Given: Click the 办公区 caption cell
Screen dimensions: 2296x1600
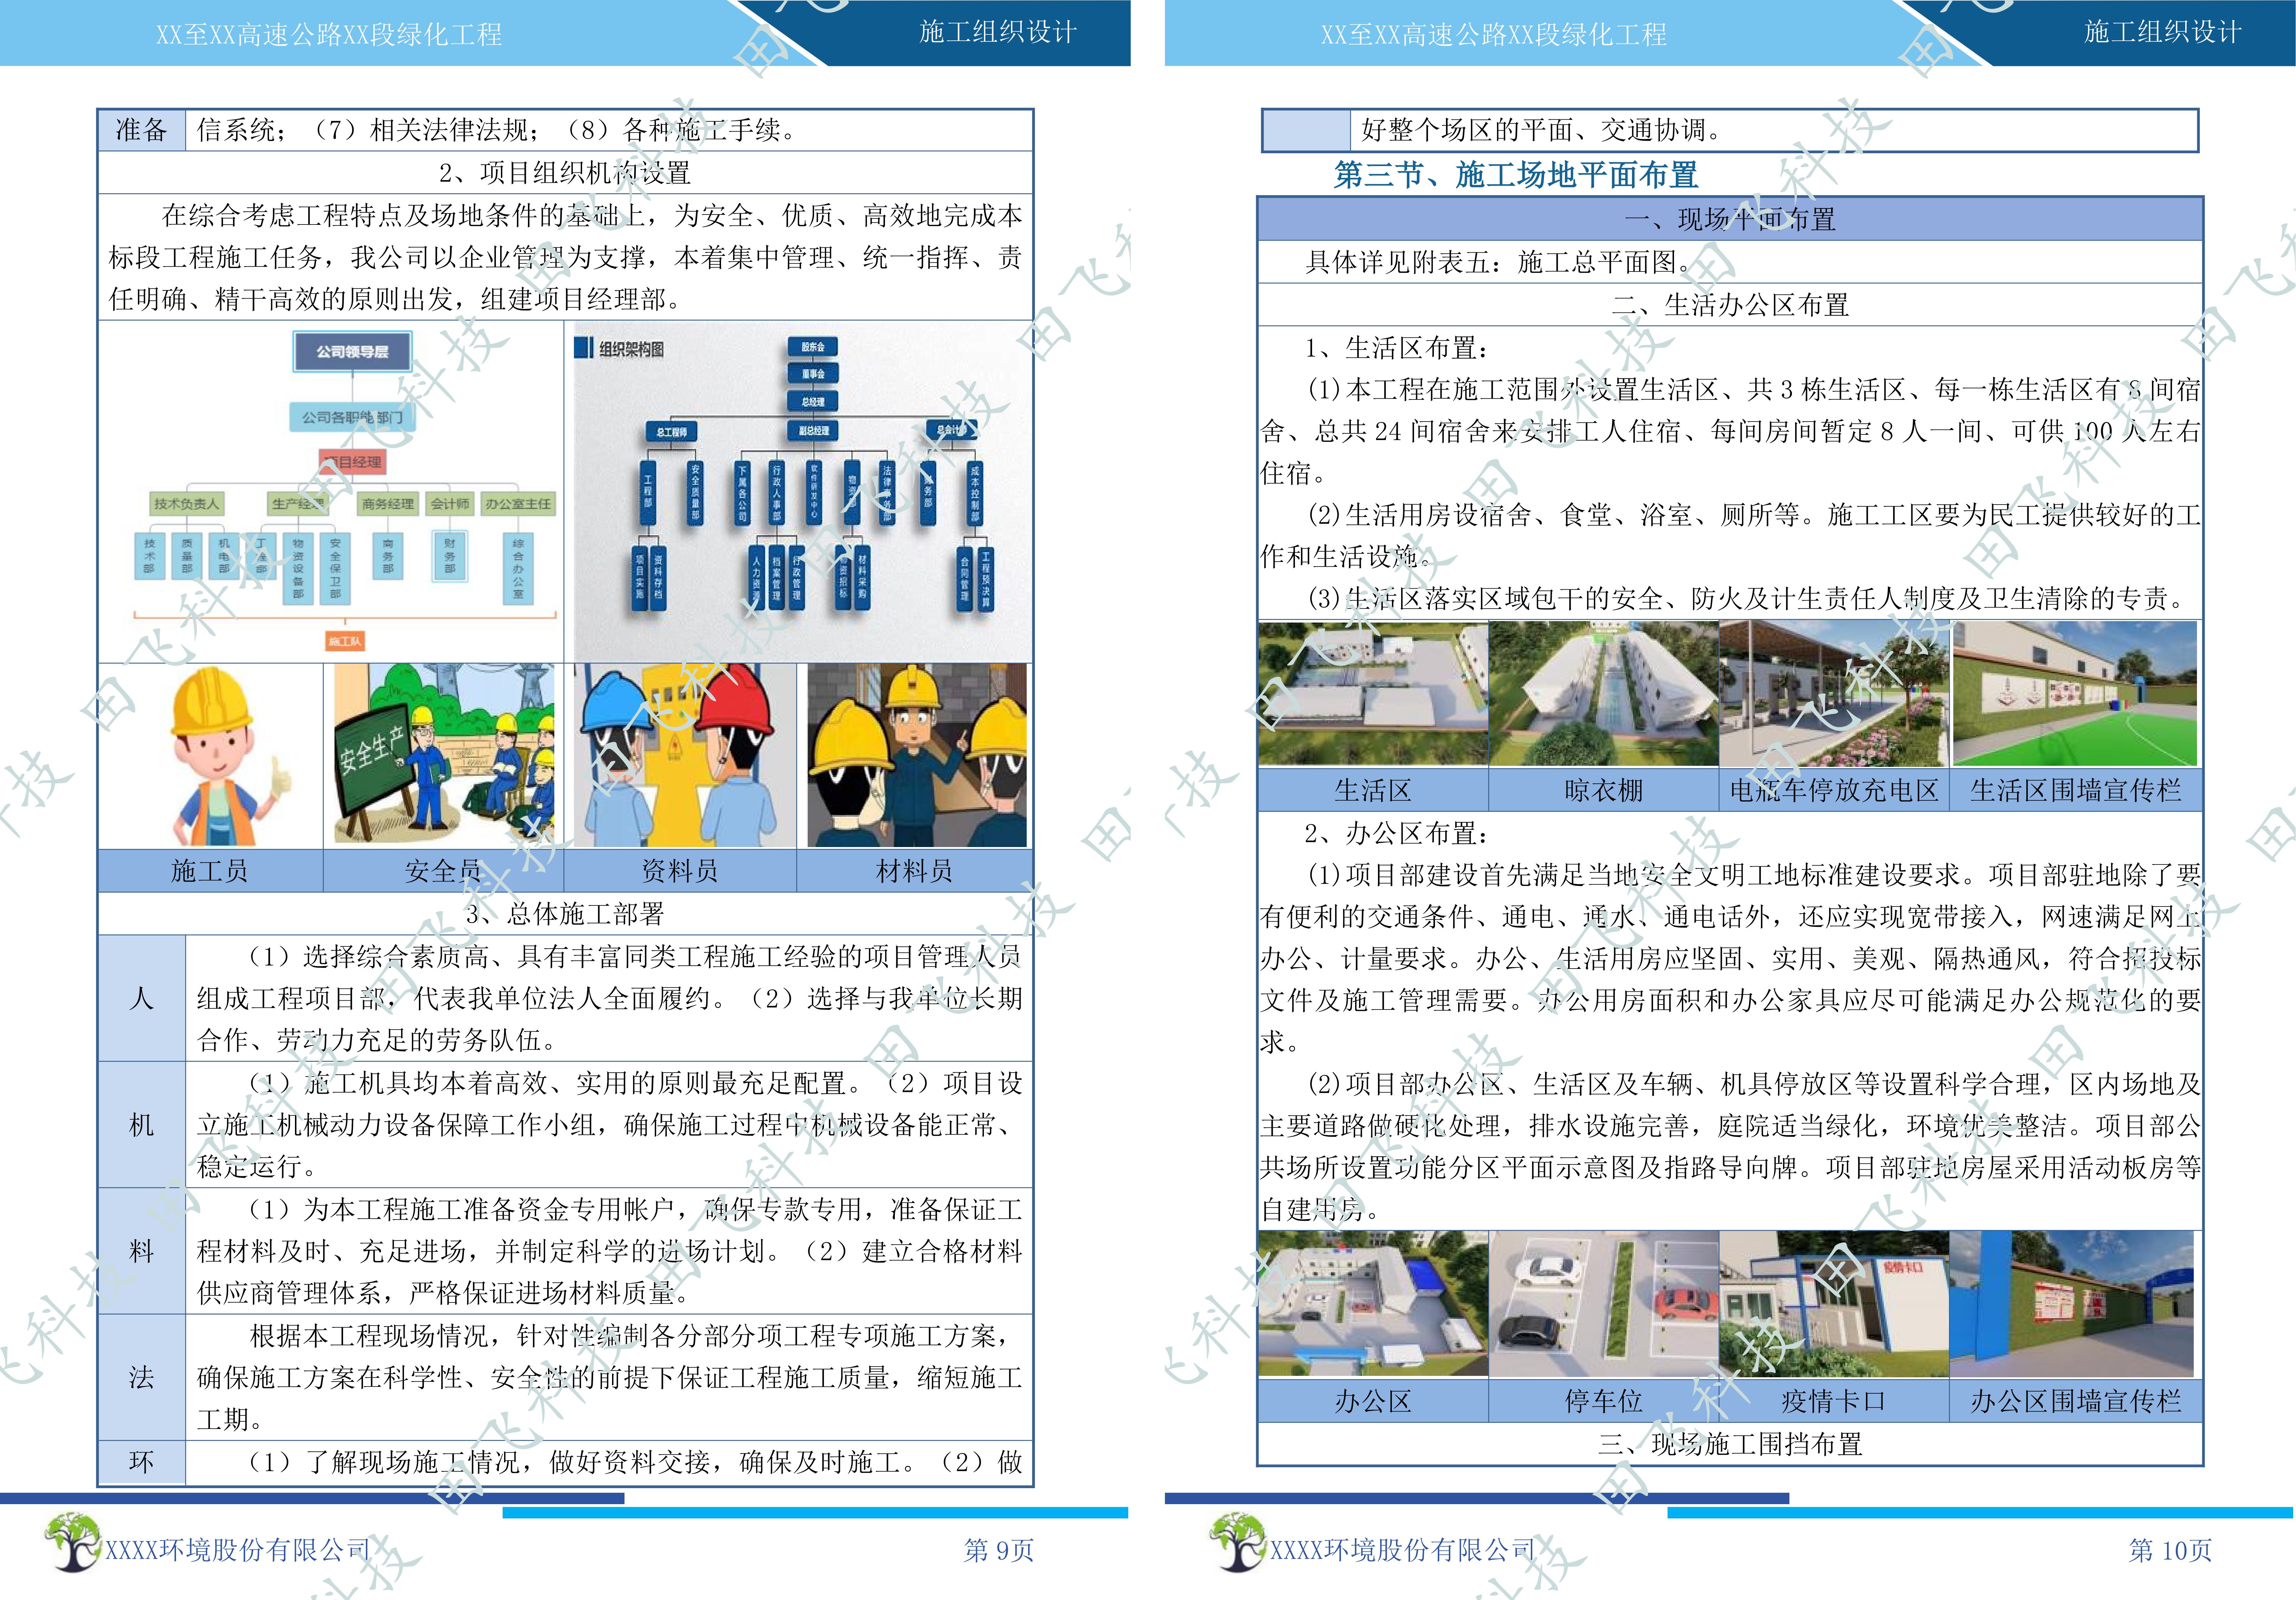Looking at the screenshot, I should 1373,1401.
